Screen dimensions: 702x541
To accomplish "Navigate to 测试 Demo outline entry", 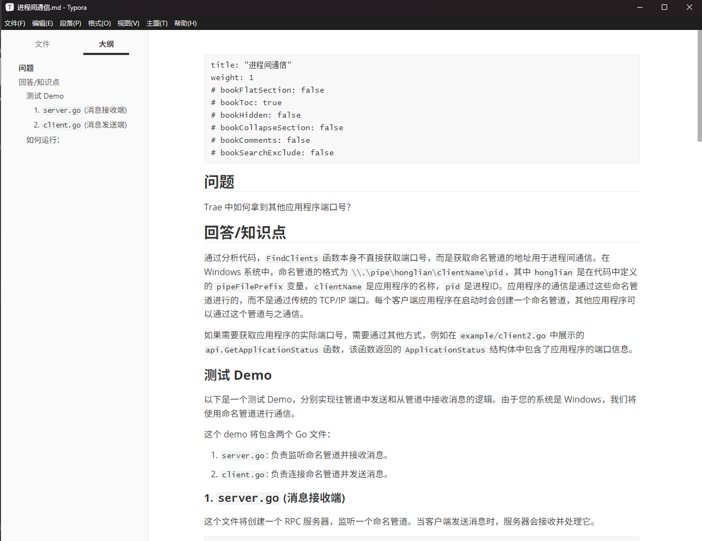I will 45,96.
